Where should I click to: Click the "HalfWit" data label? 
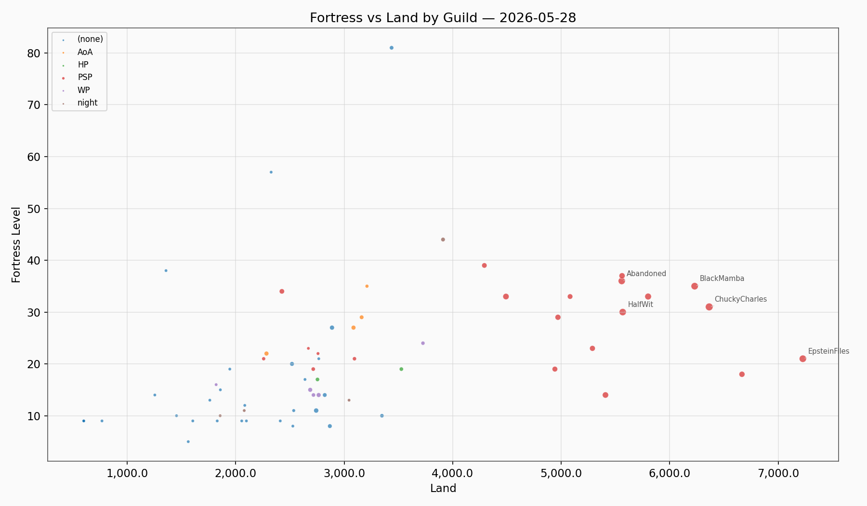(641, 305)
